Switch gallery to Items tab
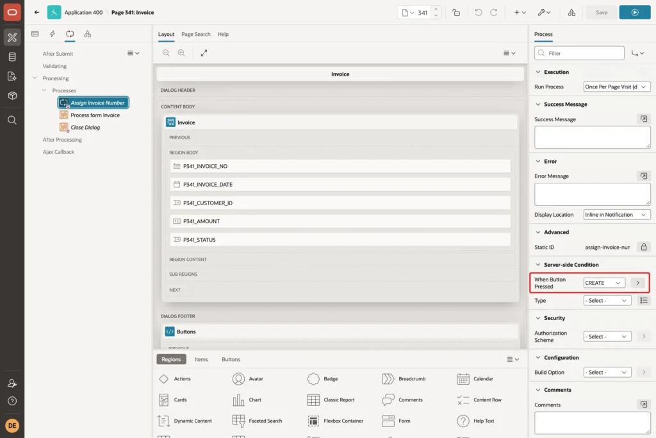 click(x=201, y=359)
